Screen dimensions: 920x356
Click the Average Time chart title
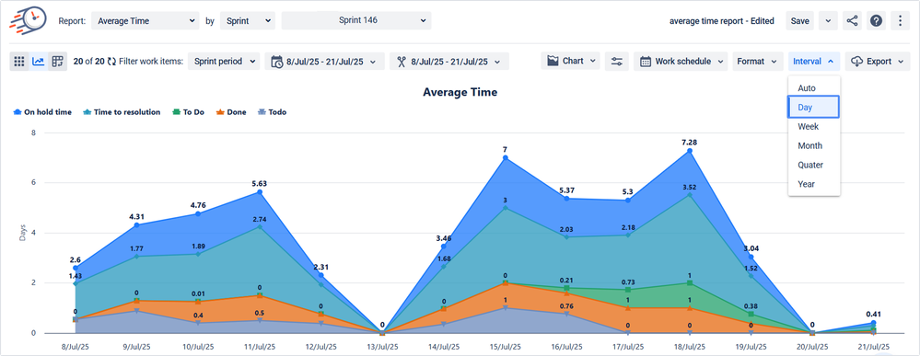coord(460,92)
